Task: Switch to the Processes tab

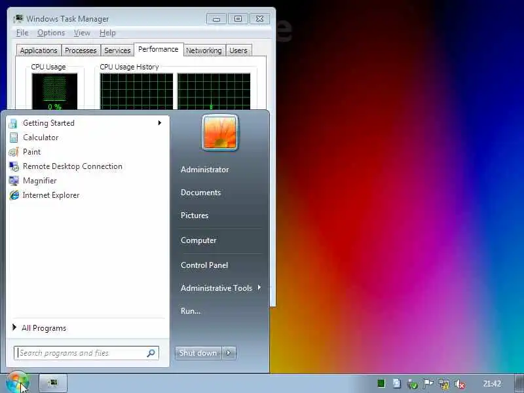Action: [81, 50]
